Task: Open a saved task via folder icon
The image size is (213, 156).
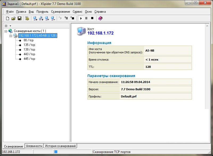Action: 14,18
